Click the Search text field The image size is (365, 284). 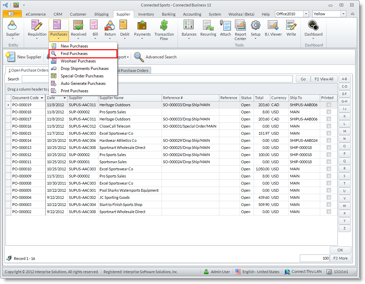pyautogui.click(x=157, y=79)
